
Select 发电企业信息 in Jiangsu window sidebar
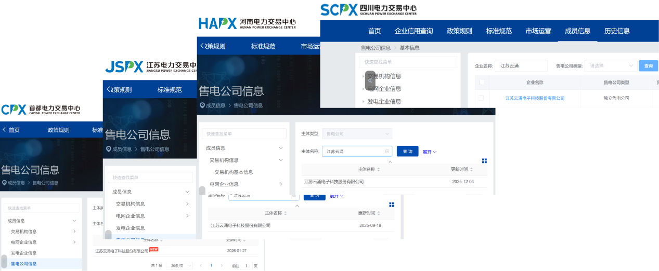click(x=131, y=228)
